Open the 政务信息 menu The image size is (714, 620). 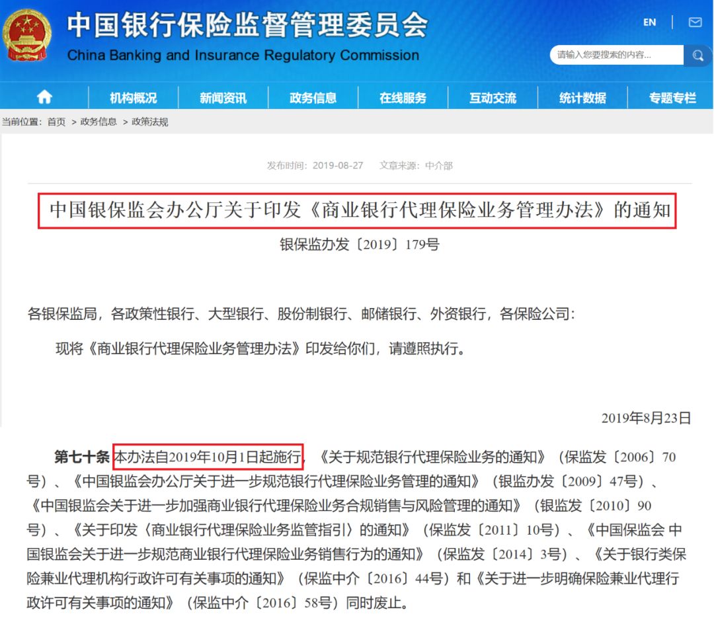pyautogui.click(x=313, y=98)
